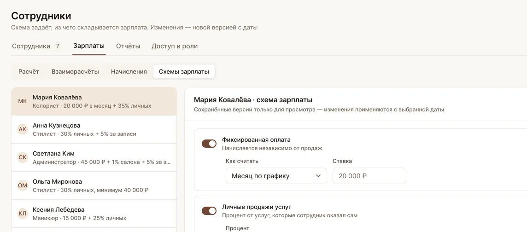Click the Ставка input field
This screenshot has width=527, height=232.
369,176
